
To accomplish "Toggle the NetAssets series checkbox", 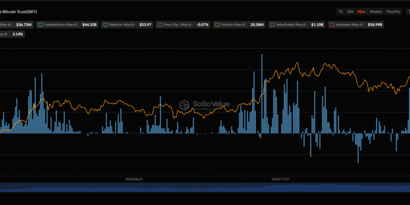I will [x=332, y=25].
